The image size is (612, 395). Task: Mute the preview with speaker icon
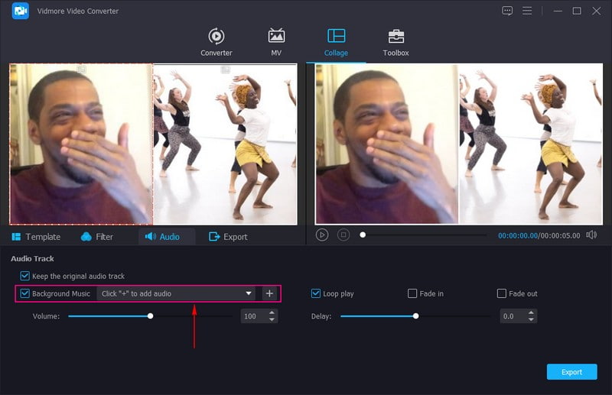(591, 235)
